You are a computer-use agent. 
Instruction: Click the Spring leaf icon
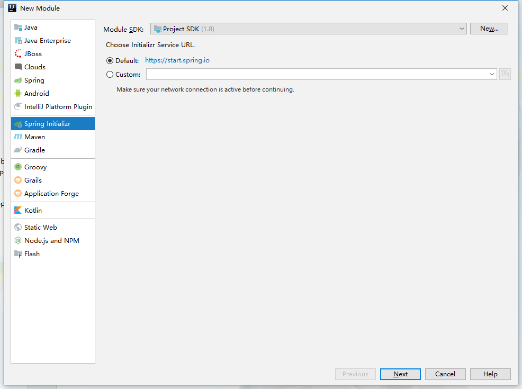coord(18,80)
